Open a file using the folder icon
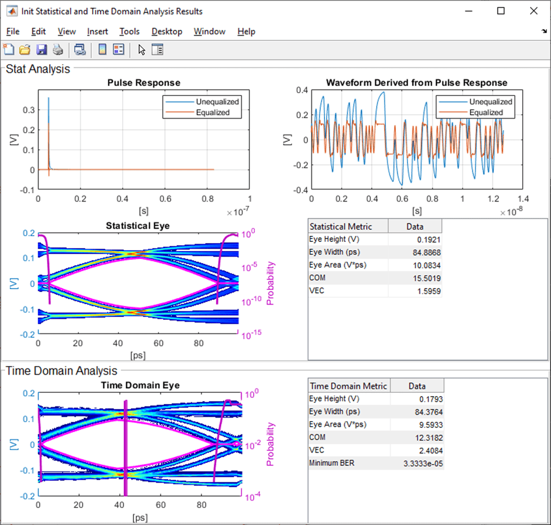 (25, 50)
